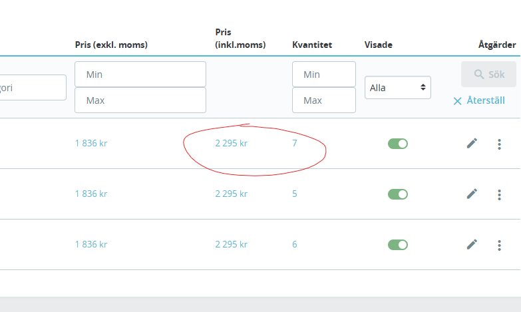
Task: Focus the category filter input field
Action: pyautogui.click(x=33, y=87)
